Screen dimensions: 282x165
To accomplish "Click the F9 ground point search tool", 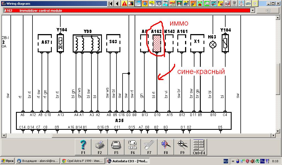I will coord(182,147).
